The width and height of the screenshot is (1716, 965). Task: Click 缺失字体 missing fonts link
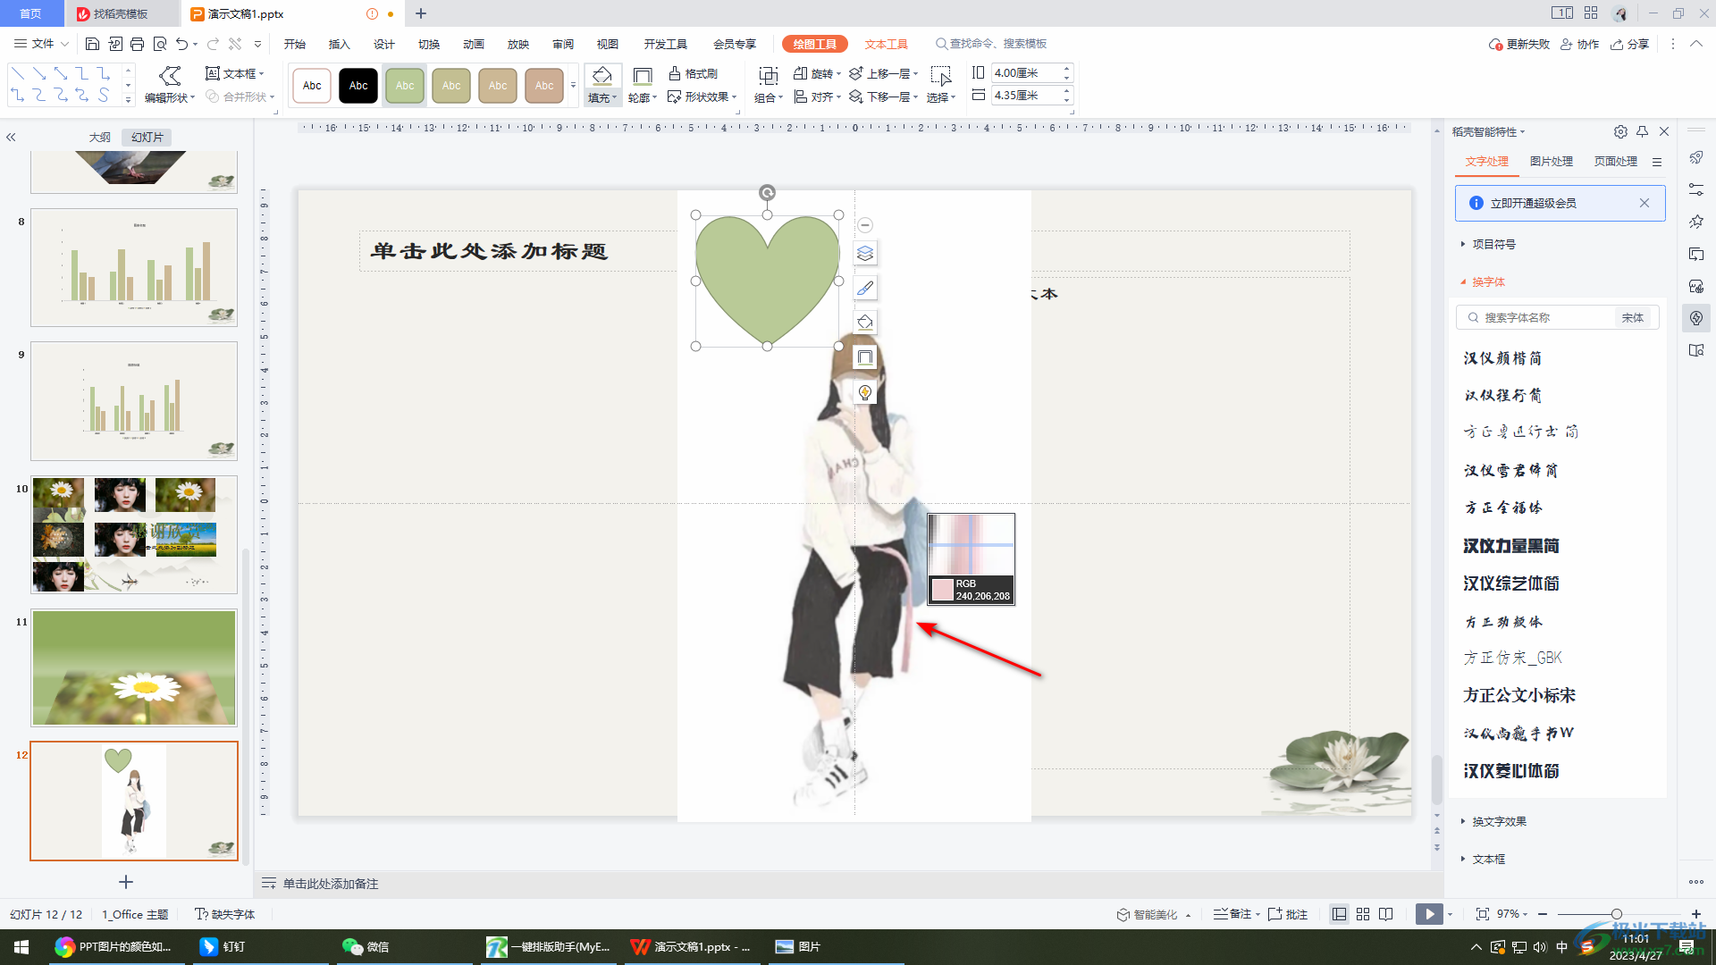225,914
